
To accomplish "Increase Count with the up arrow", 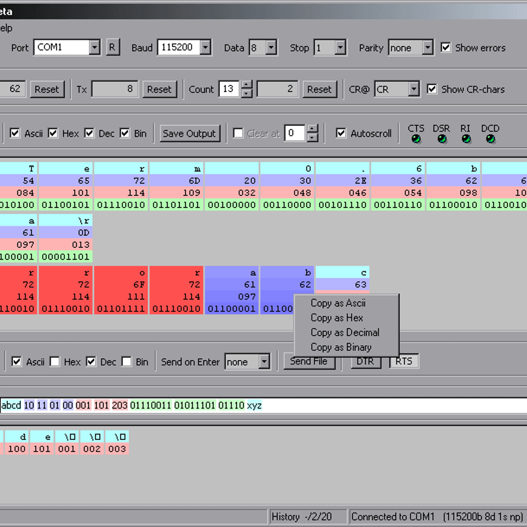I will (x=247, y=85).
